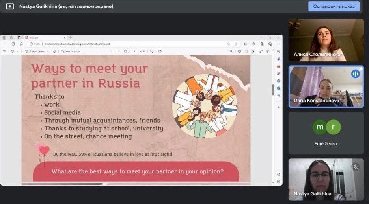Screen dimensions: 369x204
Task: Expand the highlighter tool dropdown arrow
Action: click(18, 51)
